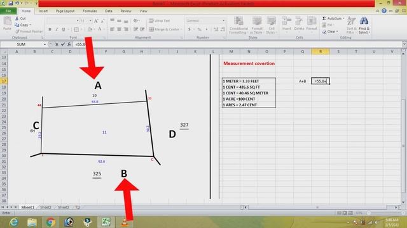Click the Fill Color bucket icon
Image resolution: width=407 pixels, height=228 pixels.
tap(90, 30)
